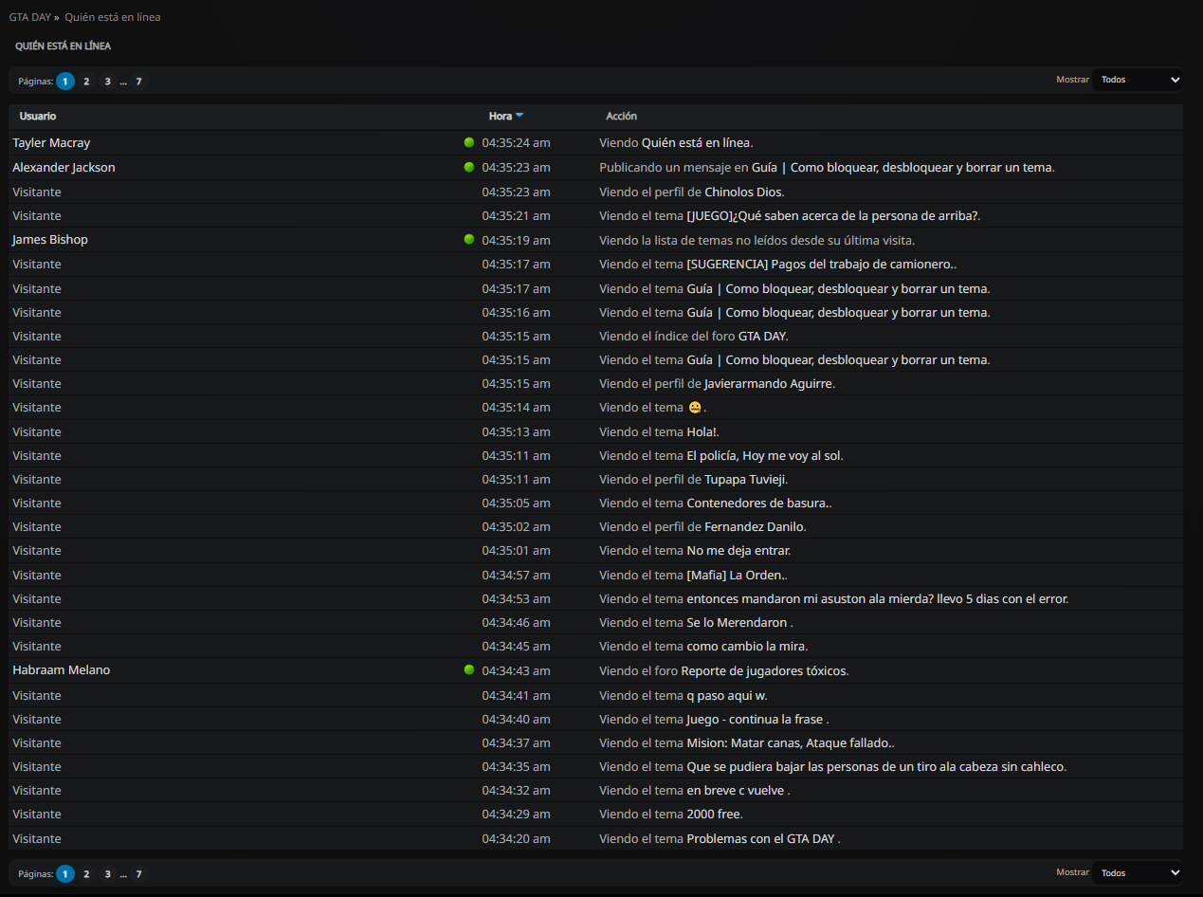Sort by the Usuario column header
The height and width of the screenshot is (897, 1203).
pyautogui.click(x=38, y=116)
